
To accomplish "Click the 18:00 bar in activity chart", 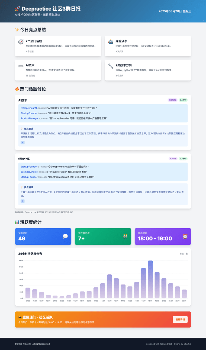I will coord(150,280).
